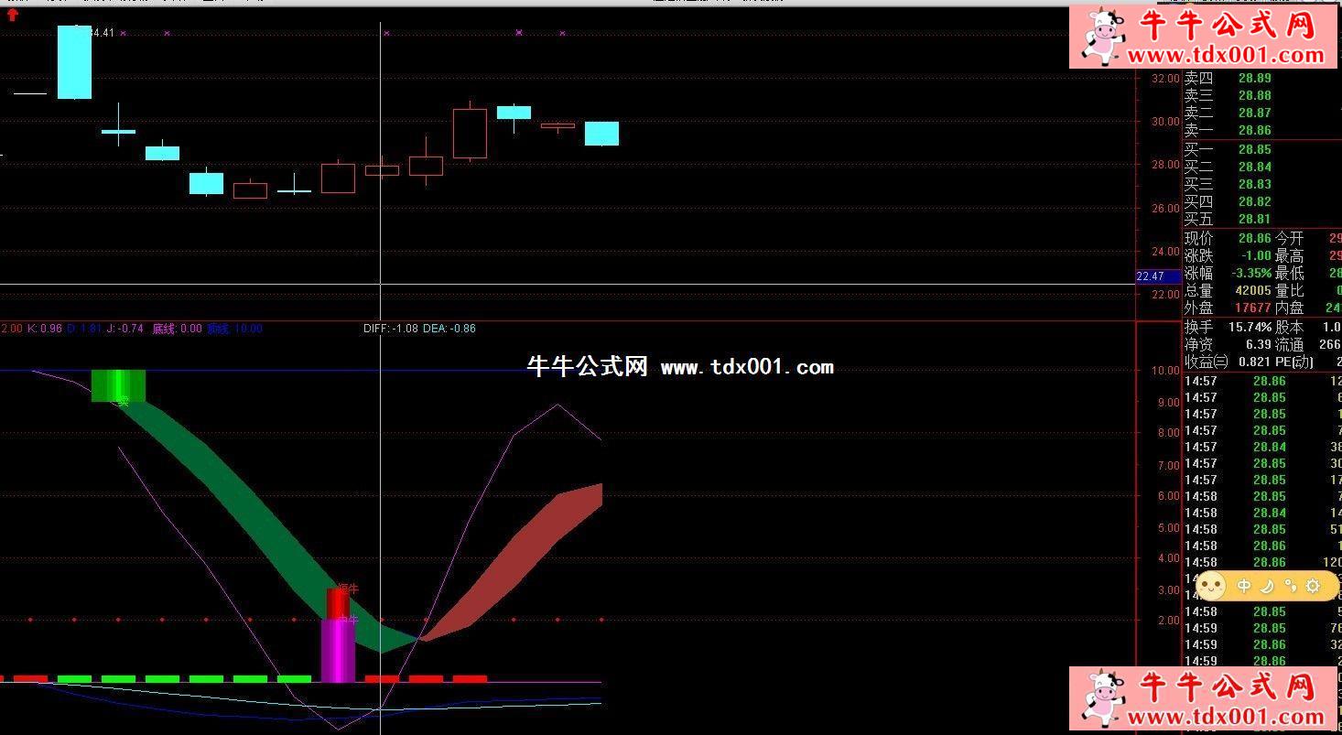Click the red 抓牛 signal marker
The width and height of the screenshot is (1342, 735).
[x=338, y=603]
